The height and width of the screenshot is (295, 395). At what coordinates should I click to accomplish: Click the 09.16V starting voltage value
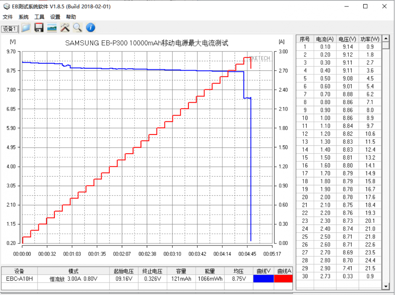pyautogui.click(x=124, y=278)
